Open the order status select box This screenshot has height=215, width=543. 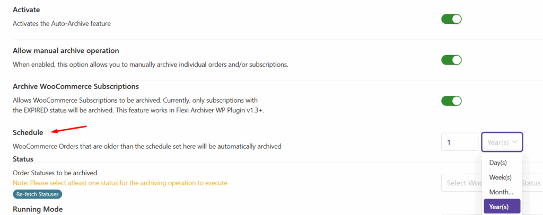click(x=461, y=183)
